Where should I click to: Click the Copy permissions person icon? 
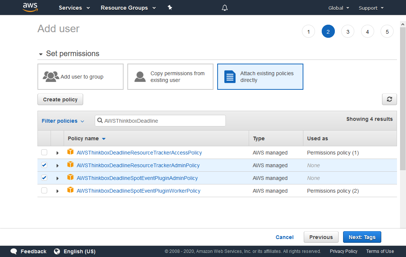(140, 77)
